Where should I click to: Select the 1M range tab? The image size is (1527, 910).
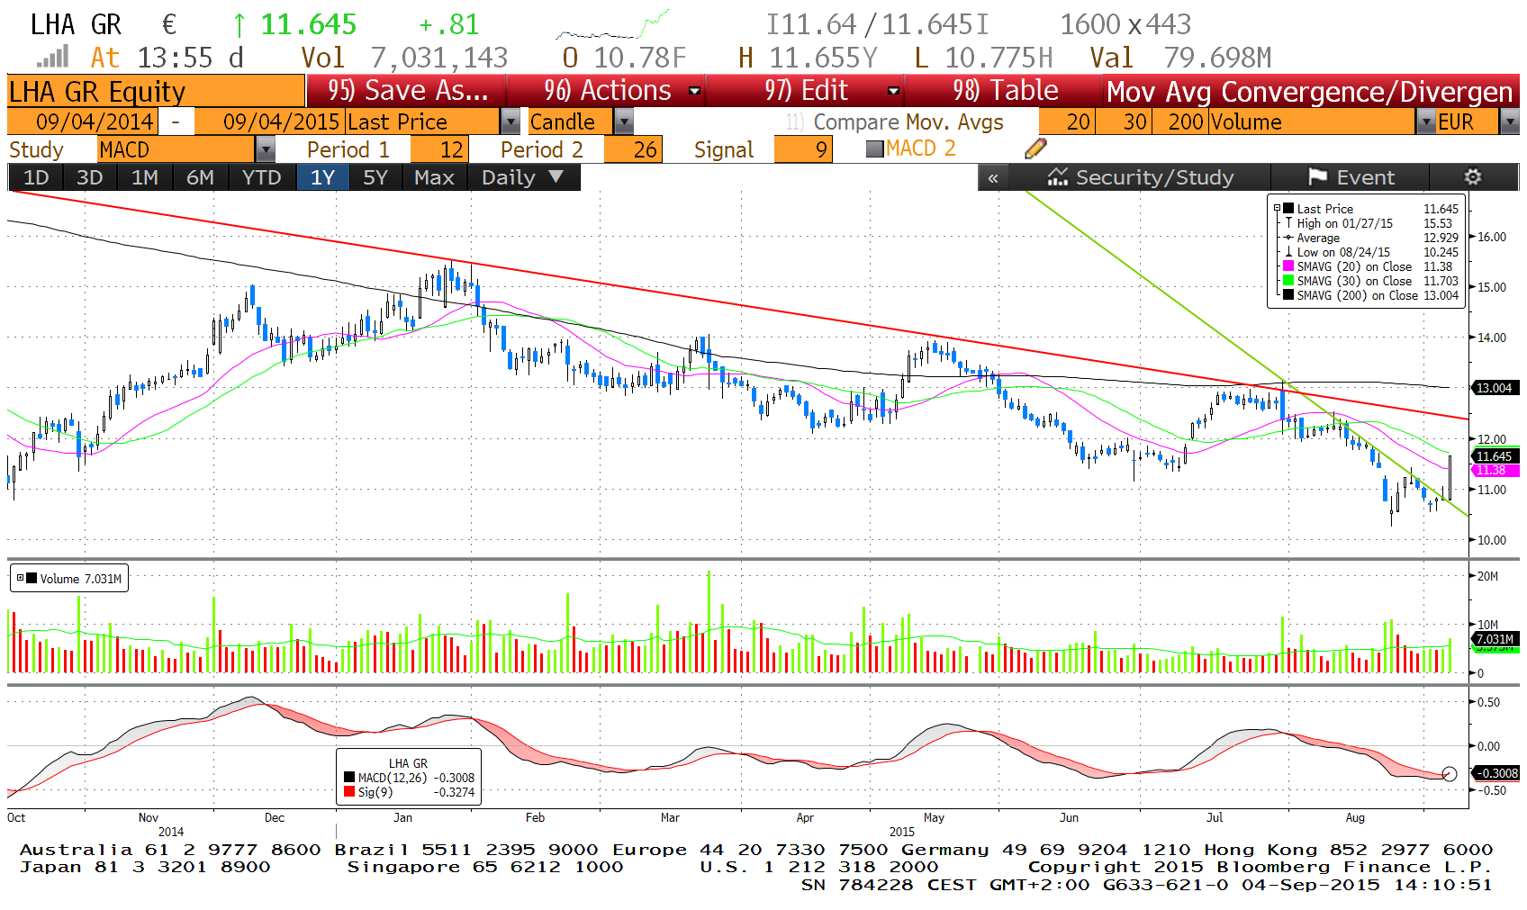[144, 177]
